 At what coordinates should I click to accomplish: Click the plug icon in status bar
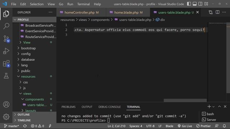tap(50, 126)
